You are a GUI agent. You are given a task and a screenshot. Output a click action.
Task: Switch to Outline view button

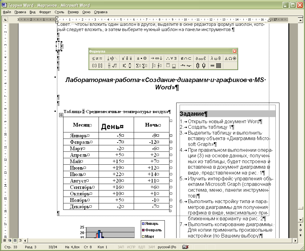tap(20, 241)
